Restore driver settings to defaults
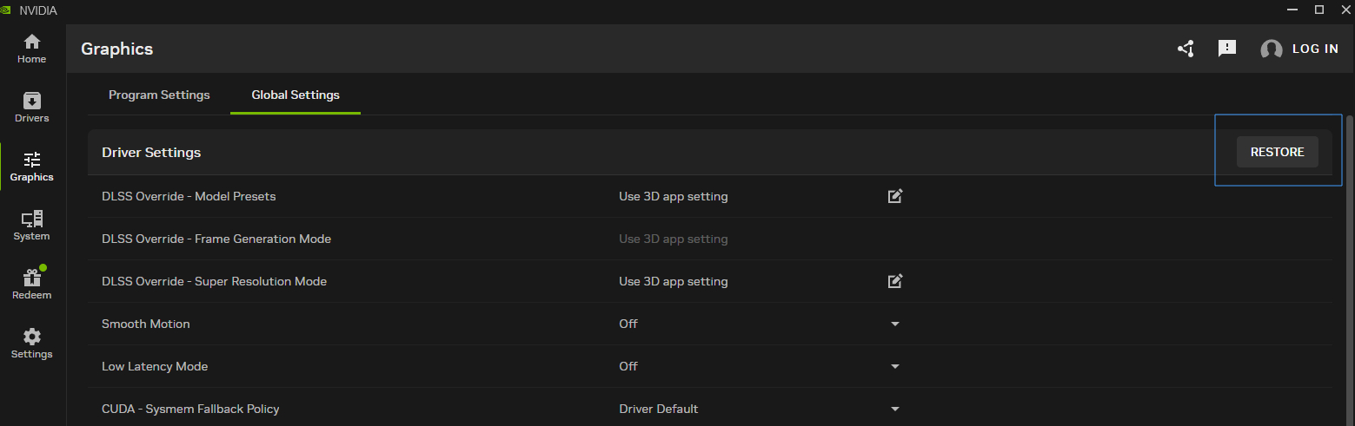The image size is (1355, 426). coord(1277,152)
